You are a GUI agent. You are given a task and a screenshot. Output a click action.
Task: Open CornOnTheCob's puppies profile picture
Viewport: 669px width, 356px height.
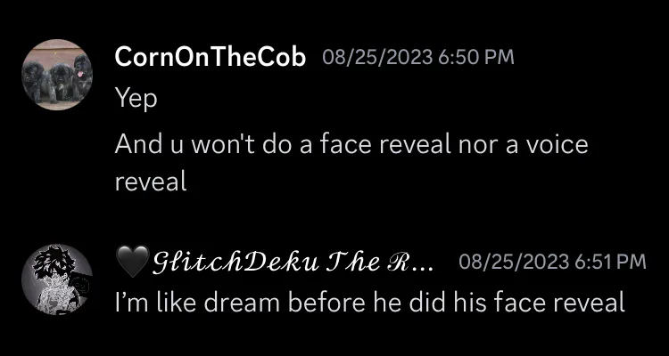pos(57,75)
